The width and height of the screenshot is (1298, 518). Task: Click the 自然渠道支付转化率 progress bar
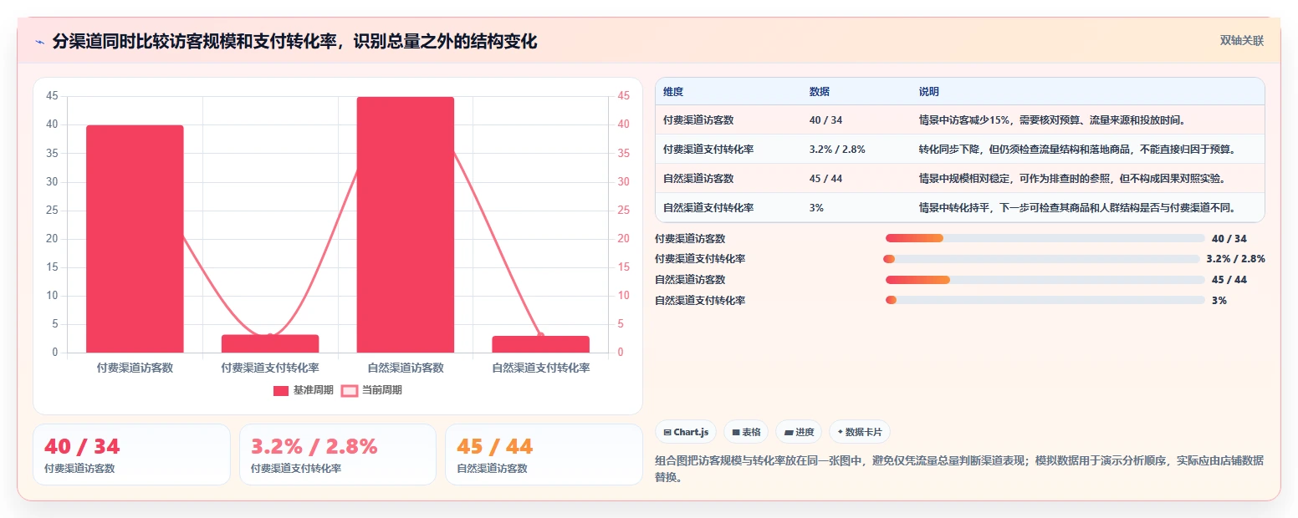[x=1045, y=300]
